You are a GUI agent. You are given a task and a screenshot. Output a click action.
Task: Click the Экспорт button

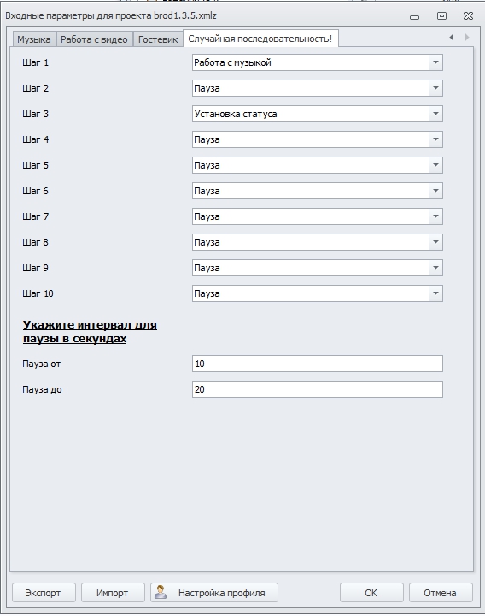[x=44, y=592]
